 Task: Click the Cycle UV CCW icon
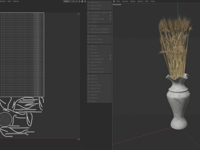click(x=88, y=85)
